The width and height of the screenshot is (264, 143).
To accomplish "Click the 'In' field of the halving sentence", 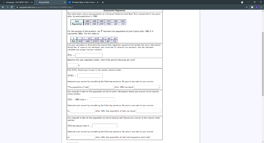I will (82, 137).
